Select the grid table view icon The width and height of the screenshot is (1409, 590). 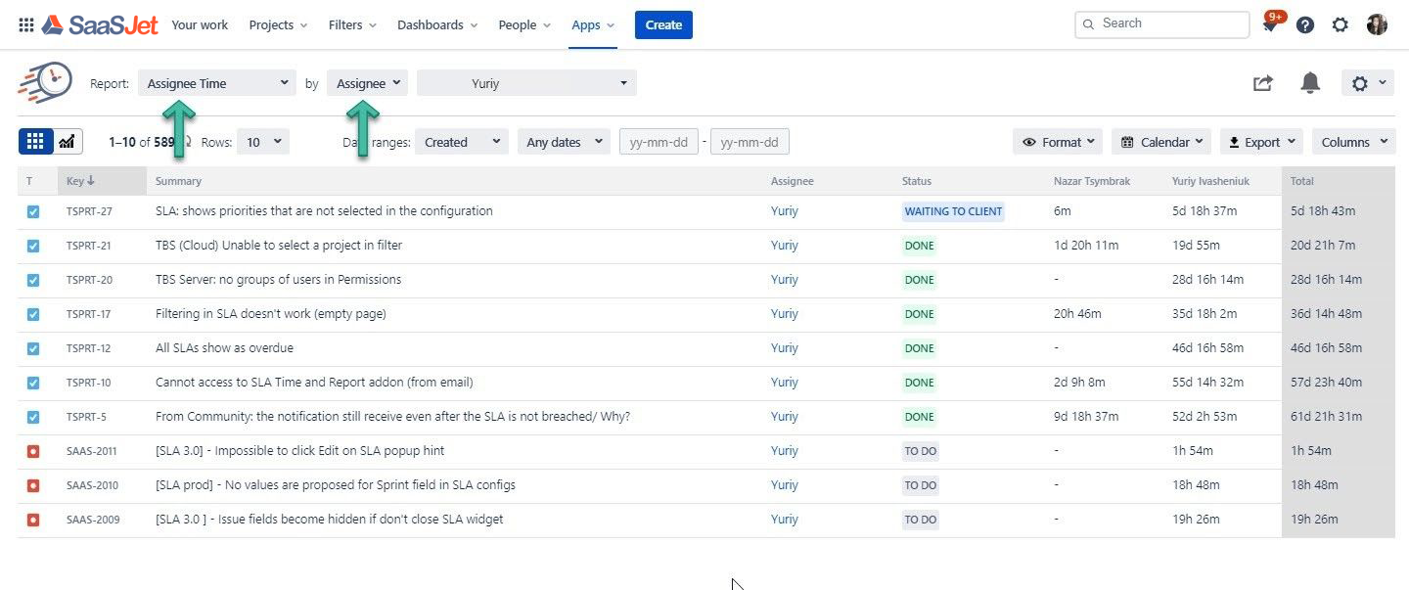coord(35,142)
